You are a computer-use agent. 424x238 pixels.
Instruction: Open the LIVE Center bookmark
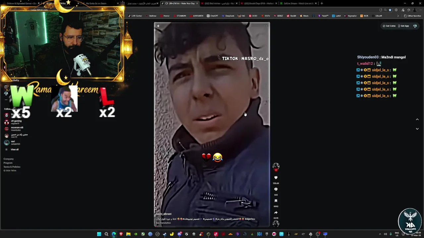click(135, 16)
